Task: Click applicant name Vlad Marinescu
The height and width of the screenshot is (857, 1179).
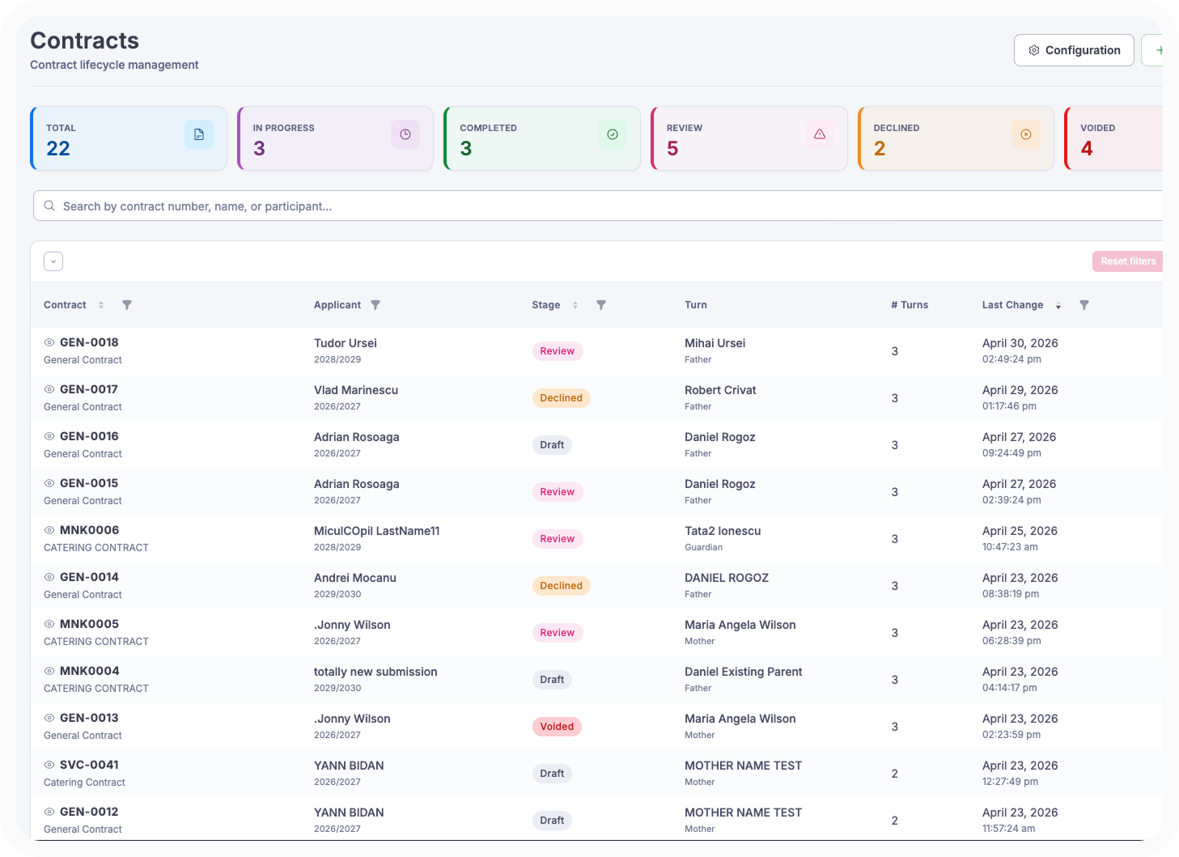Action: point(356,390)
